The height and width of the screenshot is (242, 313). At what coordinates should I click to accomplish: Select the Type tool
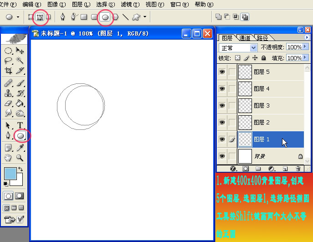20,125
